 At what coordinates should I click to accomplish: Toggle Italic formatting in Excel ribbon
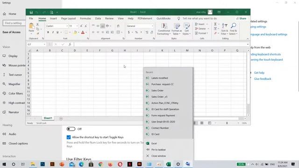click(x=53, y=32)
